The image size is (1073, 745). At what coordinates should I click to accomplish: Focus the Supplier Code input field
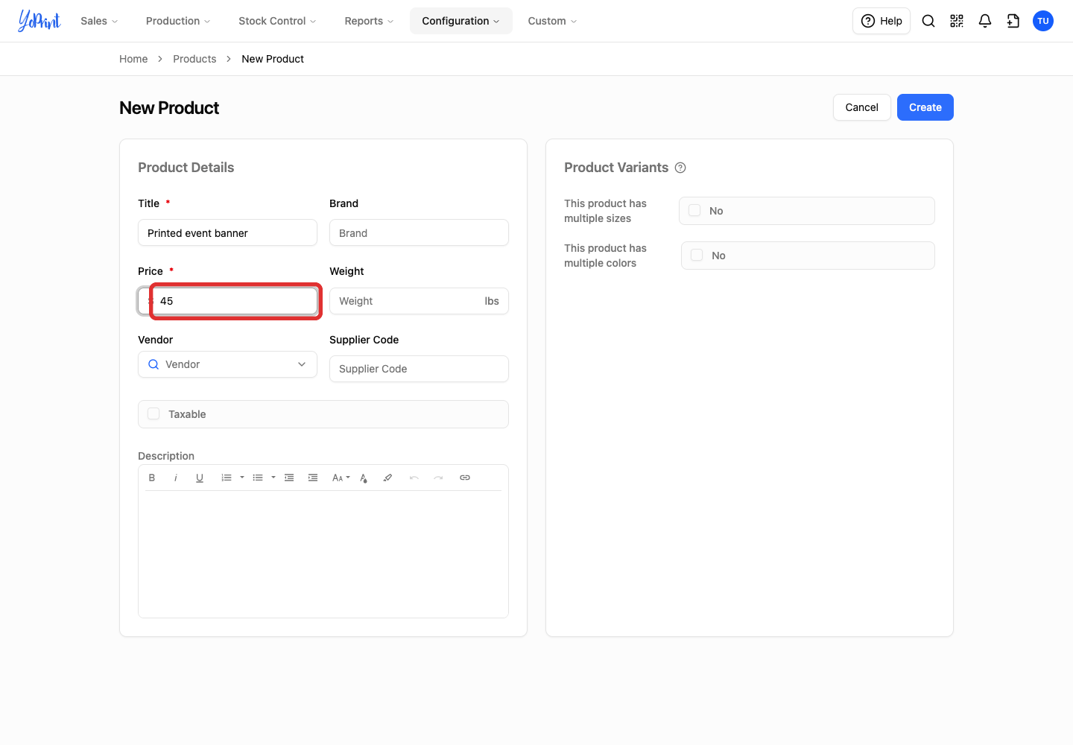(x=419, y=369)
